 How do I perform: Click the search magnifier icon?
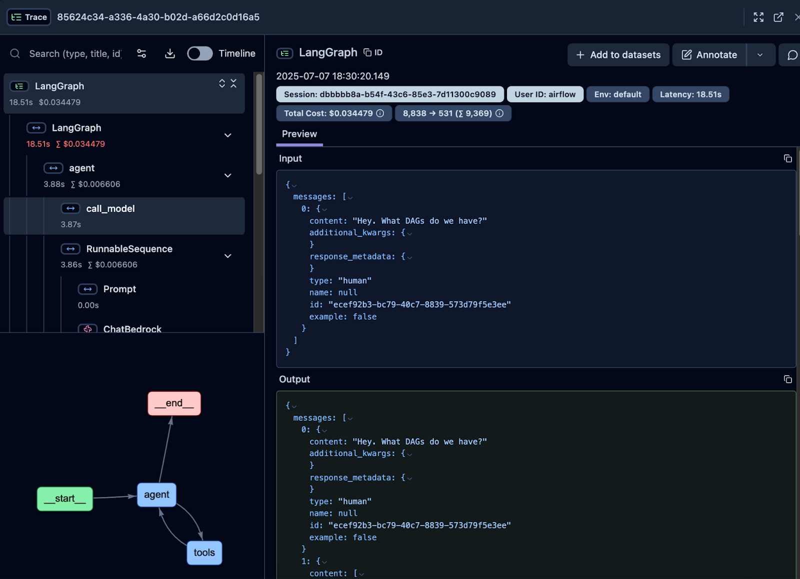tap(15, 53)
